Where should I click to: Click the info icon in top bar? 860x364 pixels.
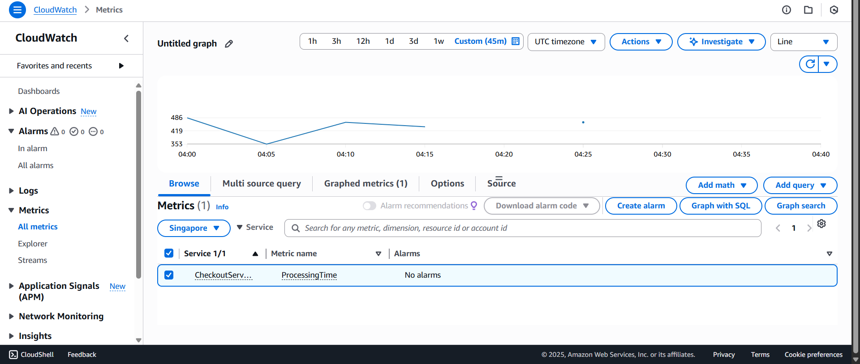coord(787,10)
